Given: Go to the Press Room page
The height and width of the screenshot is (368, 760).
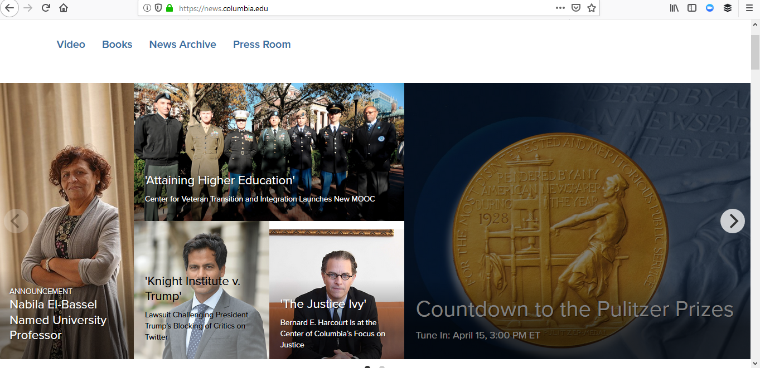Looking at the screenshot, I should (x=262, y=45).
